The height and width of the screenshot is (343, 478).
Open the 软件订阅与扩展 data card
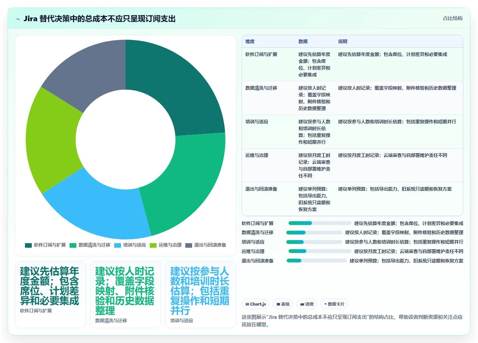pyautogui.click(x=50, y=295)
